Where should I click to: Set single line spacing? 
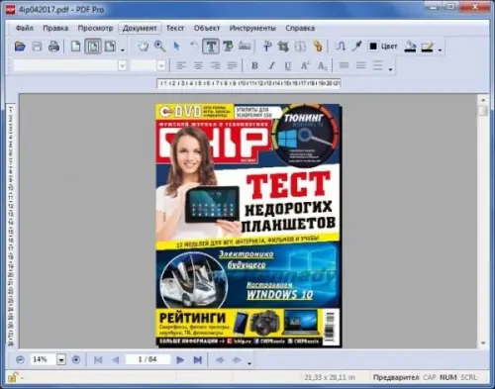point(344,65)
